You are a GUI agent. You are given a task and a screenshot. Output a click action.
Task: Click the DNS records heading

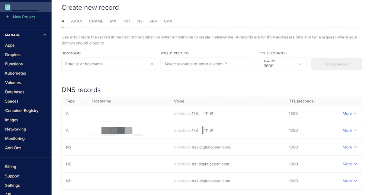tap(81, 89)
